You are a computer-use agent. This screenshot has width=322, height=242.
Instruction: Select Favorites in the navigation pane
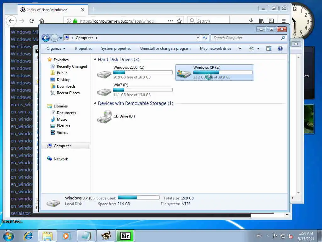pyautogui.click(x=61, y=60)
